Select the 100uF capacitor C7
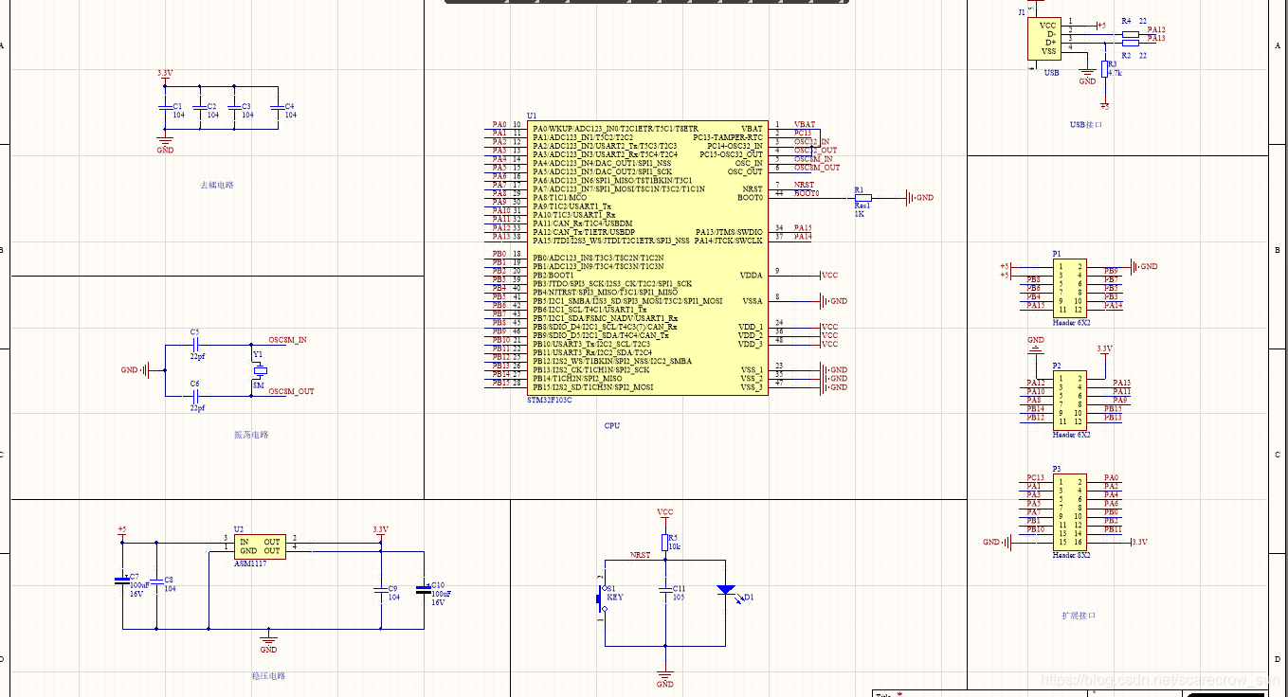This screenshot has height=697, width=1288. click(x=121, y=579)
